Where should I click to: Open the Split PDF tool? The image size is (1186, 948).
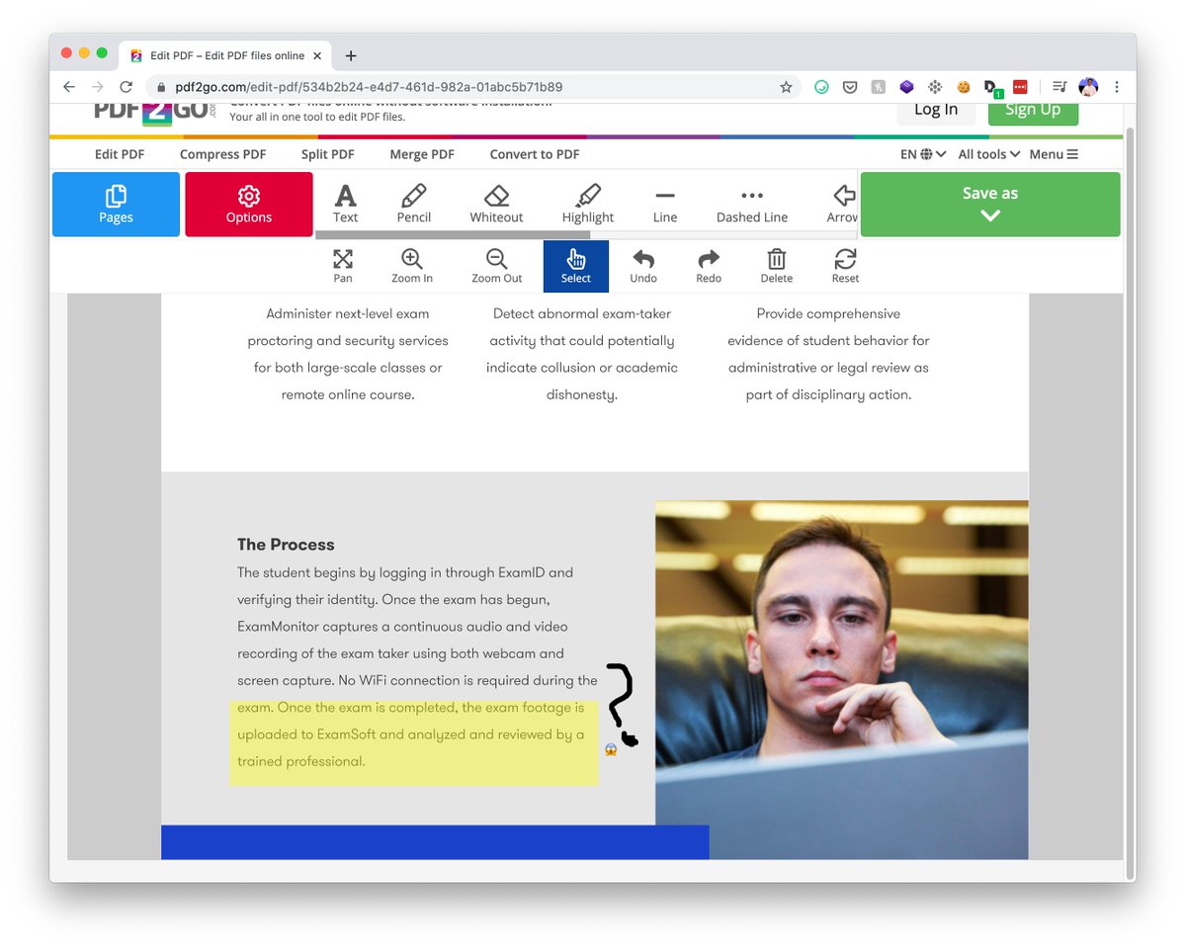(327, 154)
